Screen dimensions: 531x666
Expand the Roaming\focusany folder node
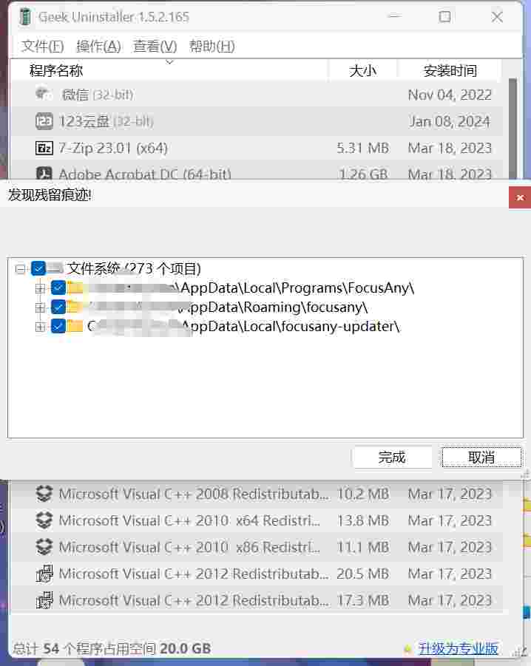point(41,307)
